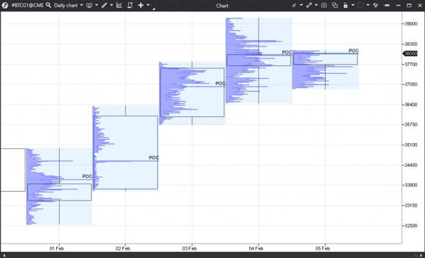425x258 pixels.
Task: Click the horizontal scrollbar right arrow
Action: pos(421,255)
